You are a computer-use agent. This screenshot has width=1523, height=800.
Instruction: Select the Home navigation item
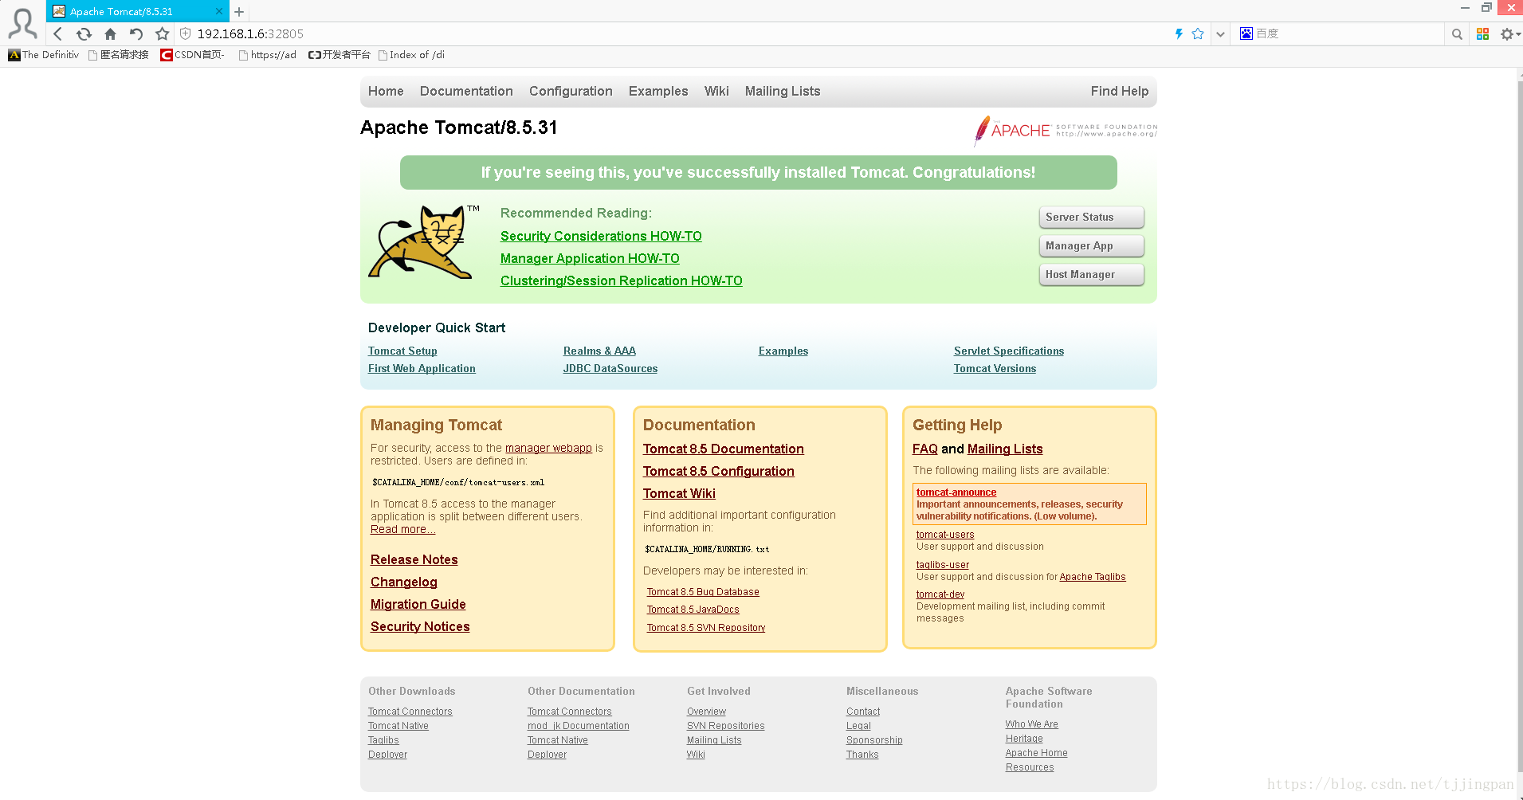point(386,91)
